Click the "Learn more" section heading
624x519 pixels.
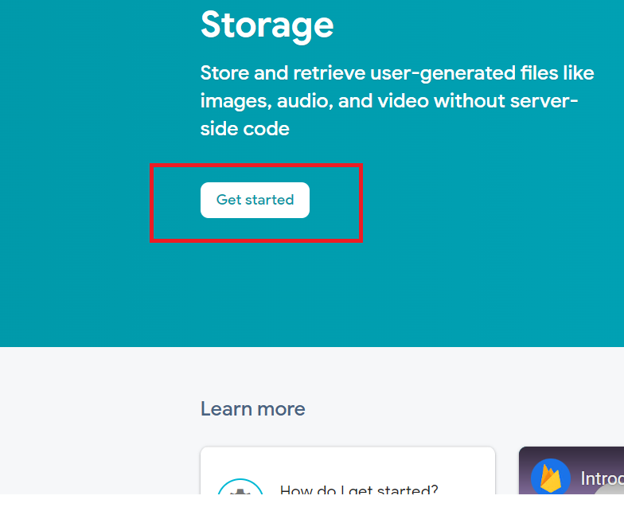[x=252, y=409]
